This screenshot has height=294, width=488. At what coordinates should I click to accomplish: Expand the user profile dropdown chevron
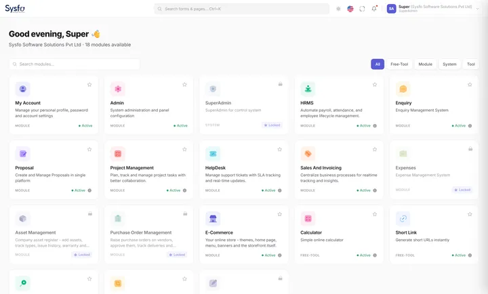477,9
